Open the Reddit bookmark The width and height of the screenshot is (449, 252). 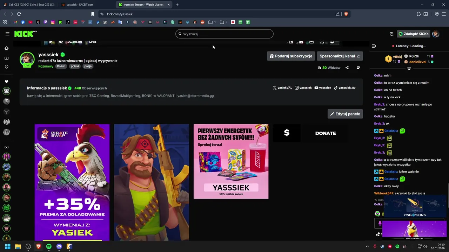point(202,22)
